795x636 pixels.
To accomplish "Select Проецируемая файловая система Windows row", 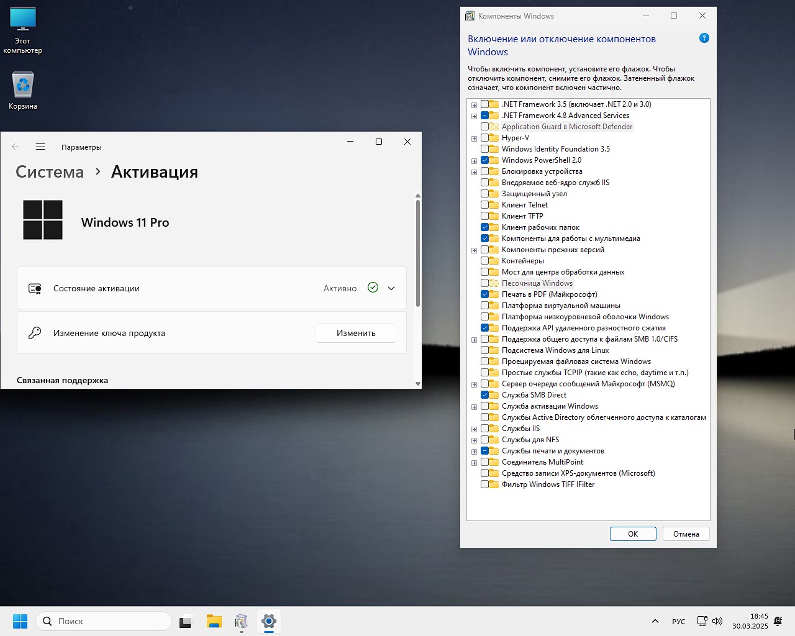I will click(576, 361).
